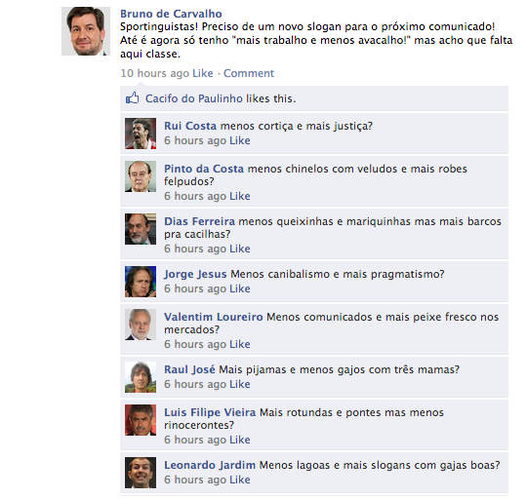Open the Leonardo Jardim name link
527x499 pixels.
point(210,465)
